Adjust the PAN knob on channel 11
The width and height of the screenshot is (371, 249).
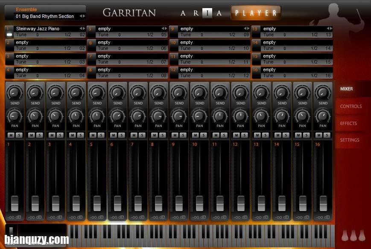220,116
